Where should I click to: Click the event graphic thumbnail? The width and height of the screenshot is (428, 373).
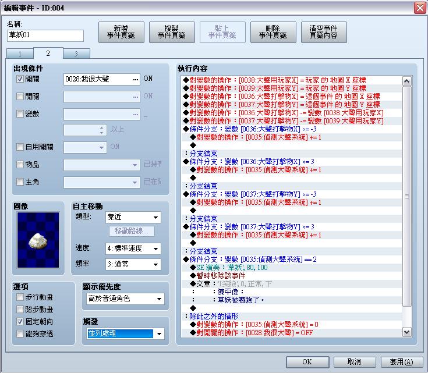pyautogui.click(x=38, y=240)
